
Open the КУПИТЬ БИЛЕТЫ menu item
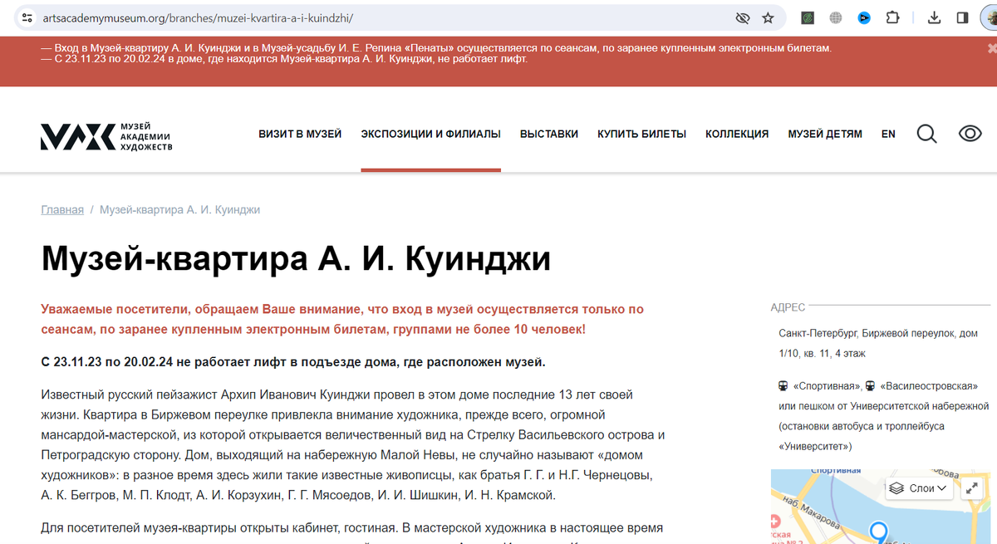tap(641, 134)
